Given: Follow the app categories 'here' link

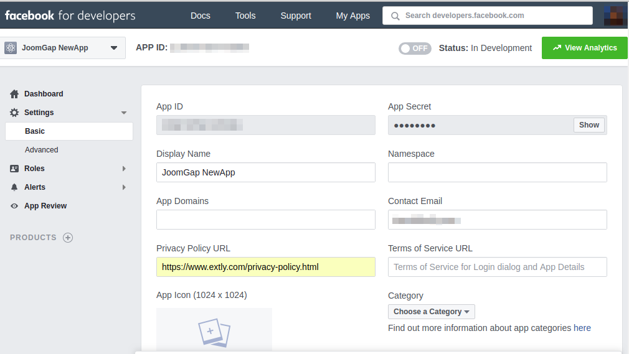Looking at the screenshot, I should pyautogui.click(x=582, y=328).
